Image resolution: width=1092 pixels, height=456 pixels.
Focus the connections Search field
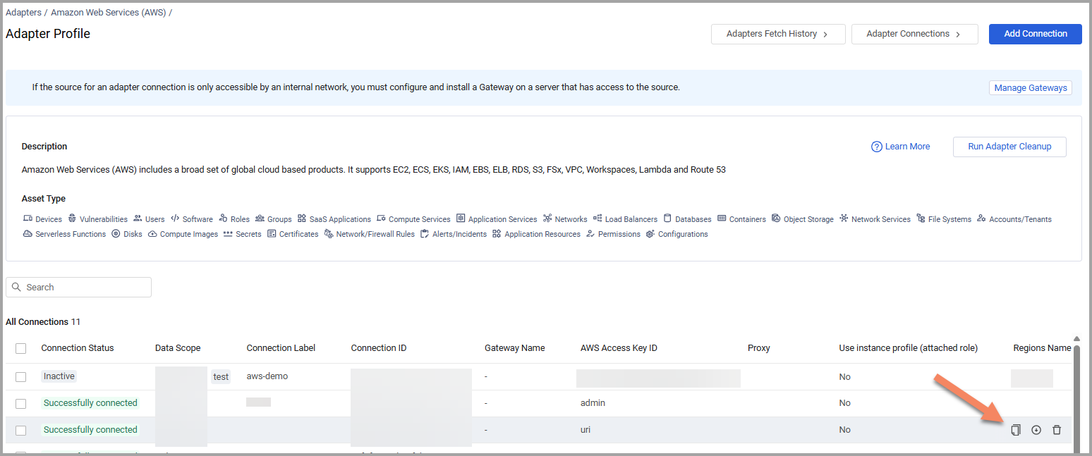(78, 287)
